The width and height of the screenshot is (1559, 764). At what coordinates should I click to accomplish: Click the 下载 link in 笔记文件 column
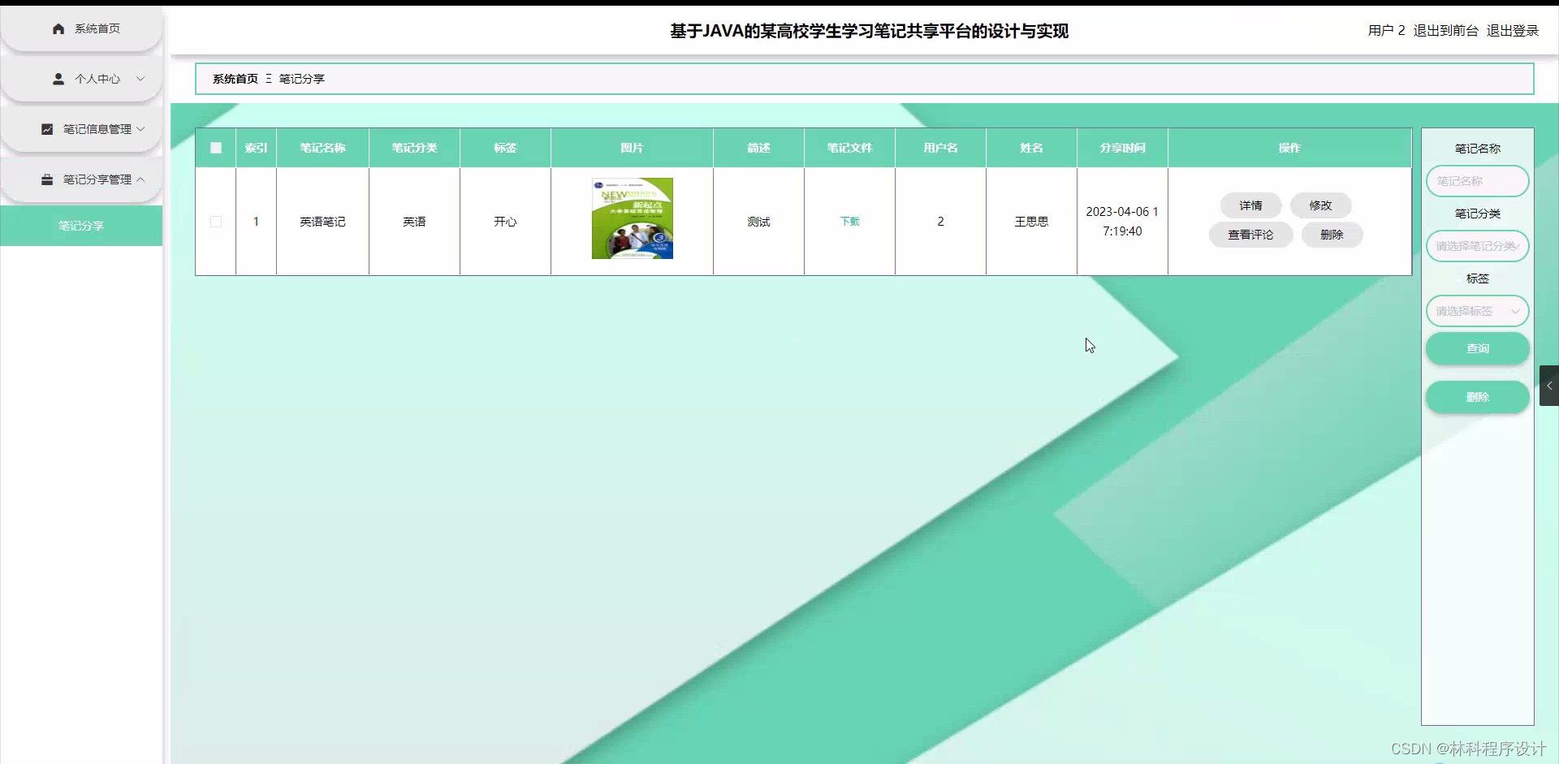point(849,221)
